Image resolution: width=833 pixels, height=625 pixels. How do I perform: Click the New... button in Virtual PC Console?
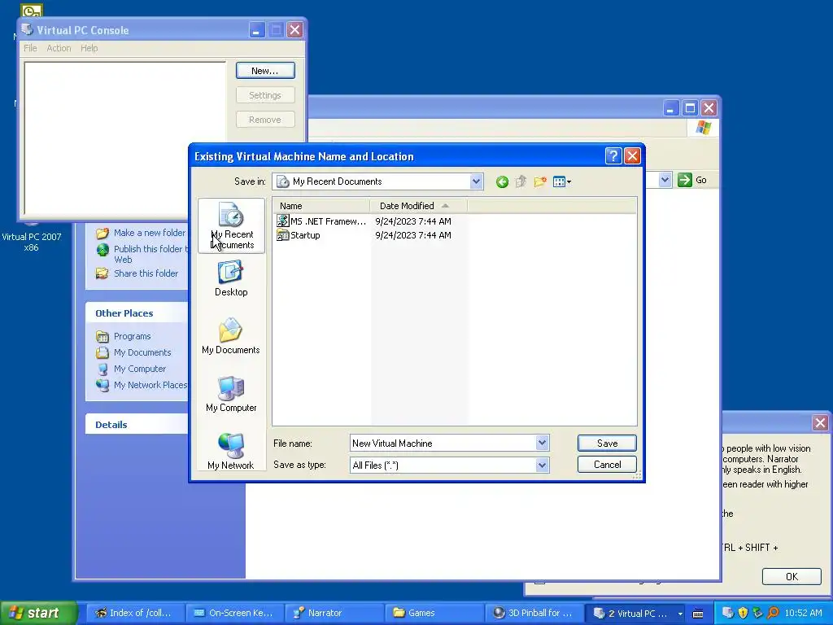(x=265, y=71)
